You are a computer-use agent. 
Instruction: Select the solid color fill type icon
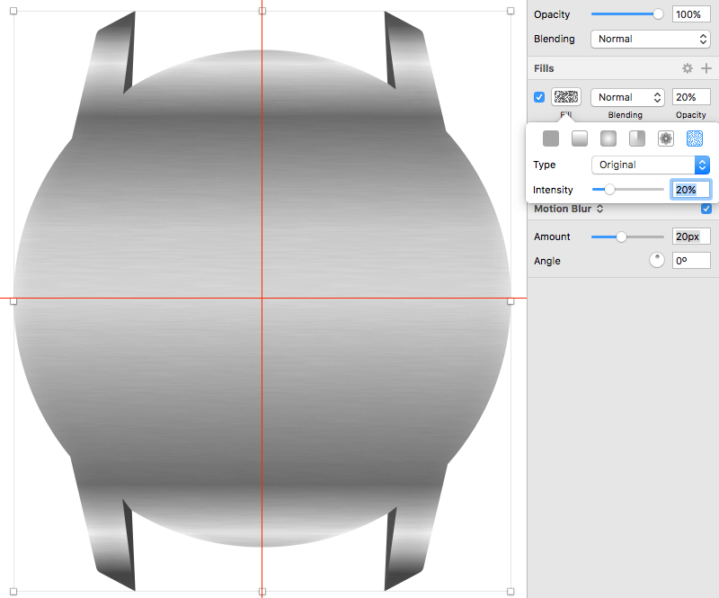pos(551,138)
